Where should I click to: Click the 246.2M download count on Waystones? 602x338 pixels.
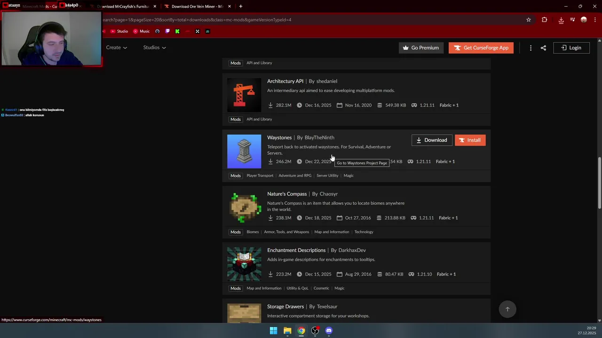pyautogui.click(x=283, y=161)
